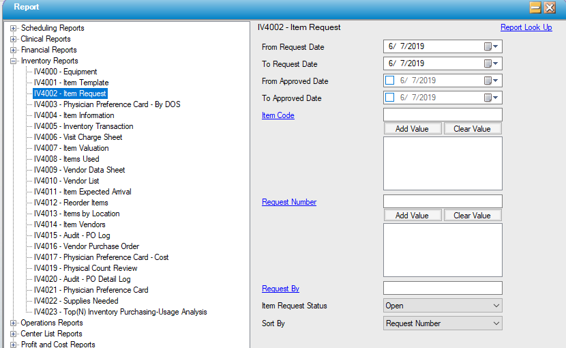Expand Profit and Cost Reports node
This screenshot has width=566, height=348.
coord(14,345)
